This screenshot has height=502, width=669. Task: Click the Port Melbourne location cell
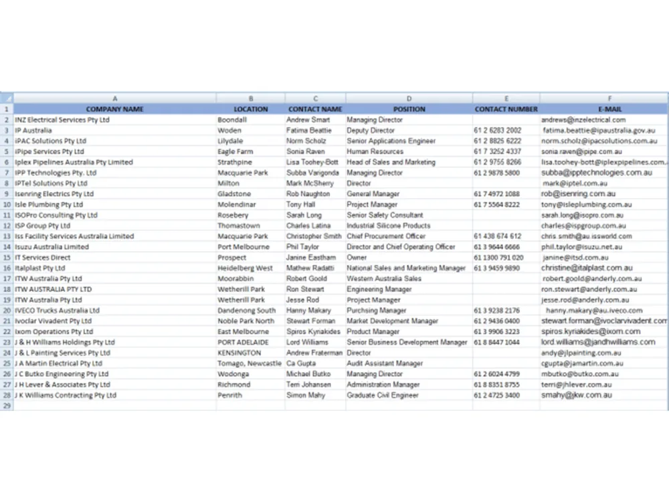pyautogui.click(x=251, y=247)
